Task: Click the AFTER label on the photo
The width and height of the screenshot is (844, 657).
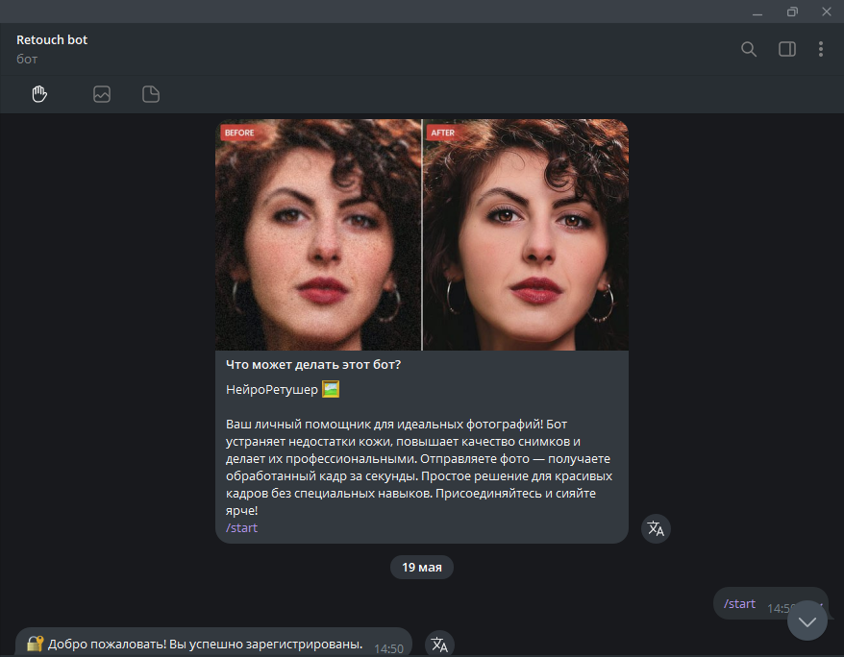Action: click(x=442, y=133)
